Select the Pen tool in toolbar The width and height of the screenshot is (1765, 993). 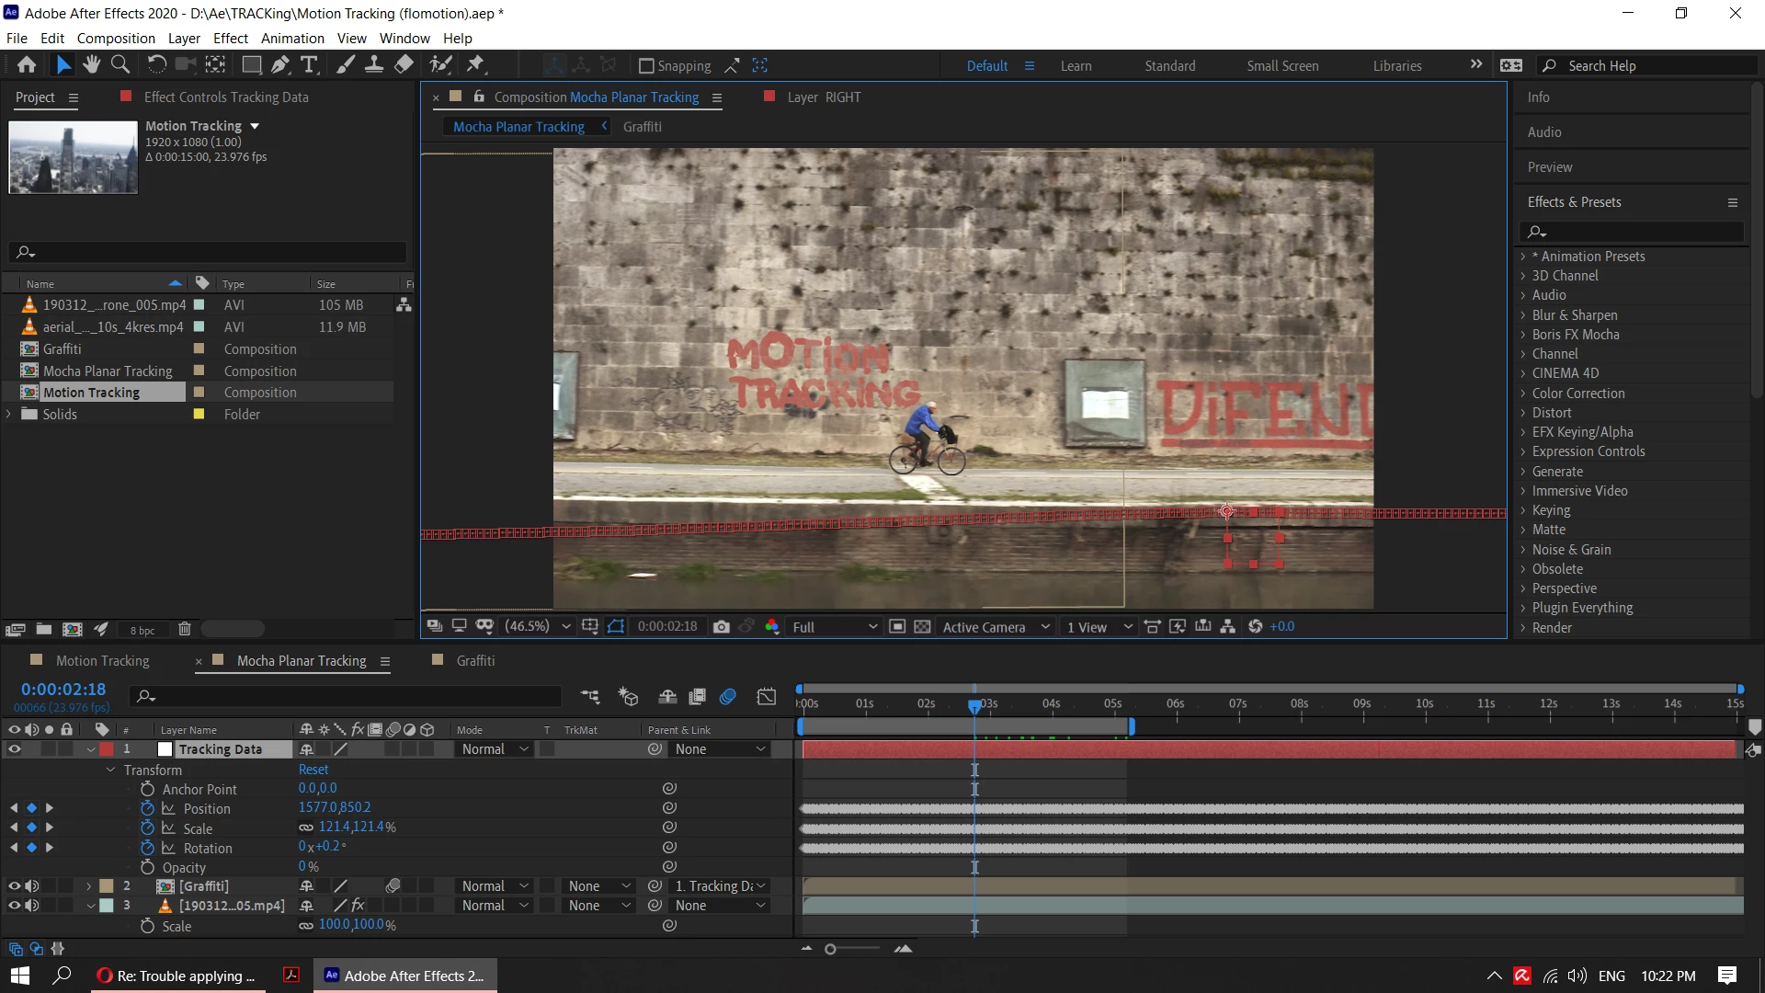coord(279,64)
